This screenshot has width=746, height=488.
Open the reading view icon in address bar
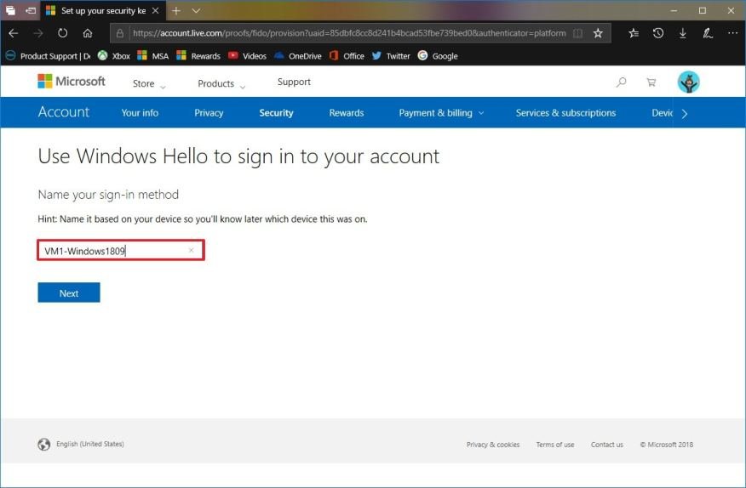point(578,33)
